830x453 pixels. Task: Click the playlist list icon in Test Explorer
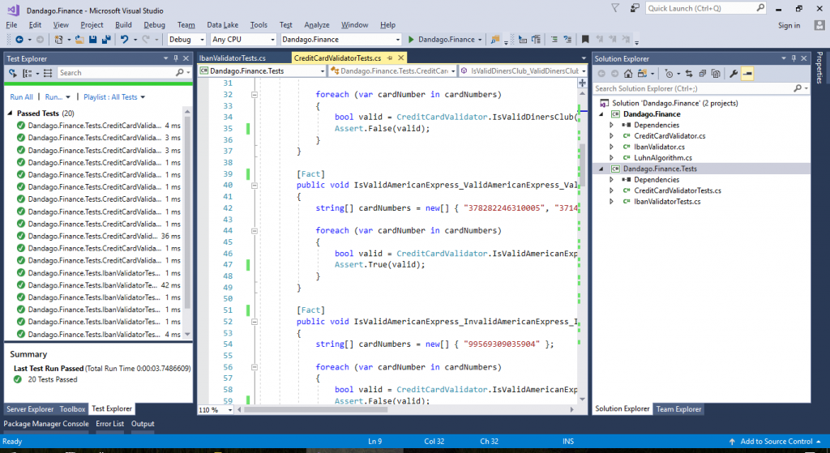click(x=48, y=73)
